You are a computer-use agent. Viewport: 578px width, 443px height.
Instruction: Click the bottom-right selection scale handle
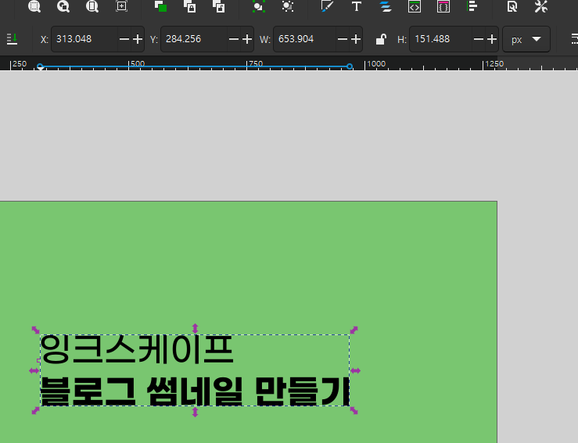[354, 411]
